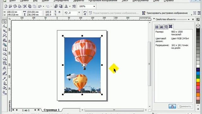Select the Страница 1 page tab
This screenshot has width=202, height=114.
[x=51, y=110]
